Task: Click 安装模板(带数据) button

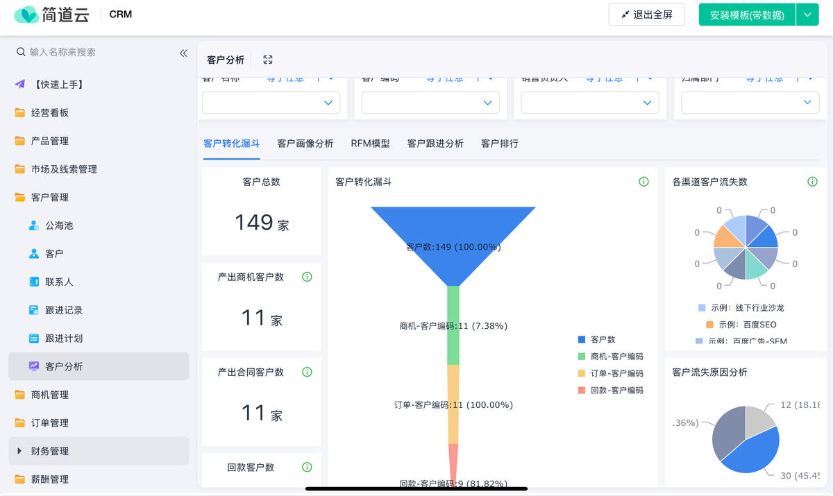Action: 747,15
